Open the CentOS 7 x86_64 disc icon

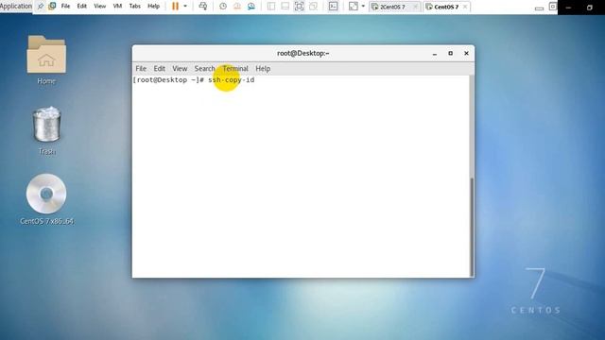click(x=46, y=194)
